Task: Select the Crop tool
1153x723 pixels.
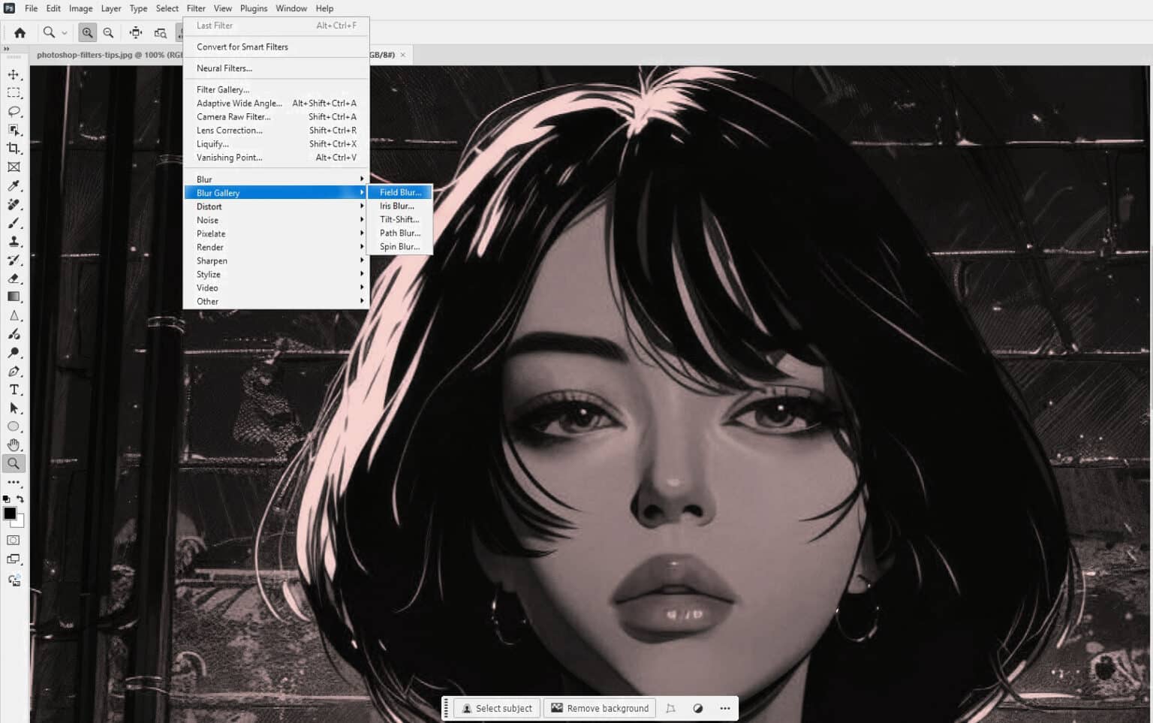Action: pyautogui.click(x=14, y=149)
